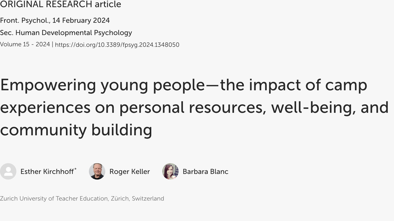Click "impact of camp" in the title
Image resolution: width=394 pixels, height=221 pixels.
[x=308, y=85]
